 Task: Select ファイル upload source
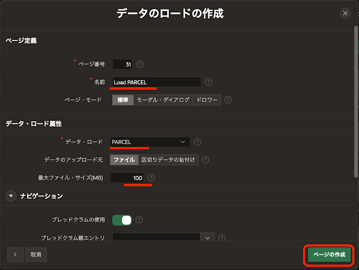pos(124,160)
